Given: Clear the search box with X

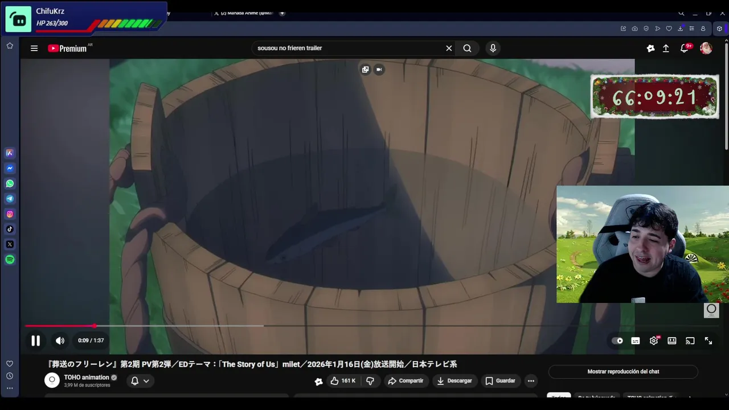Looking at the screenshot, I should tap(449, 48).
